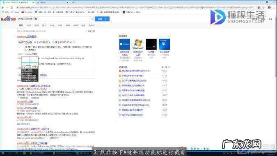277x156 pixels.
Task: Open a new tab with the plus button
Action: coord(73,2)
